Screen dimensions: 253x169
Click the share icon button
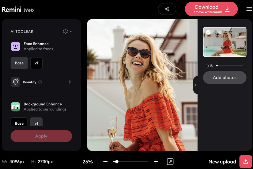point(167,9)
